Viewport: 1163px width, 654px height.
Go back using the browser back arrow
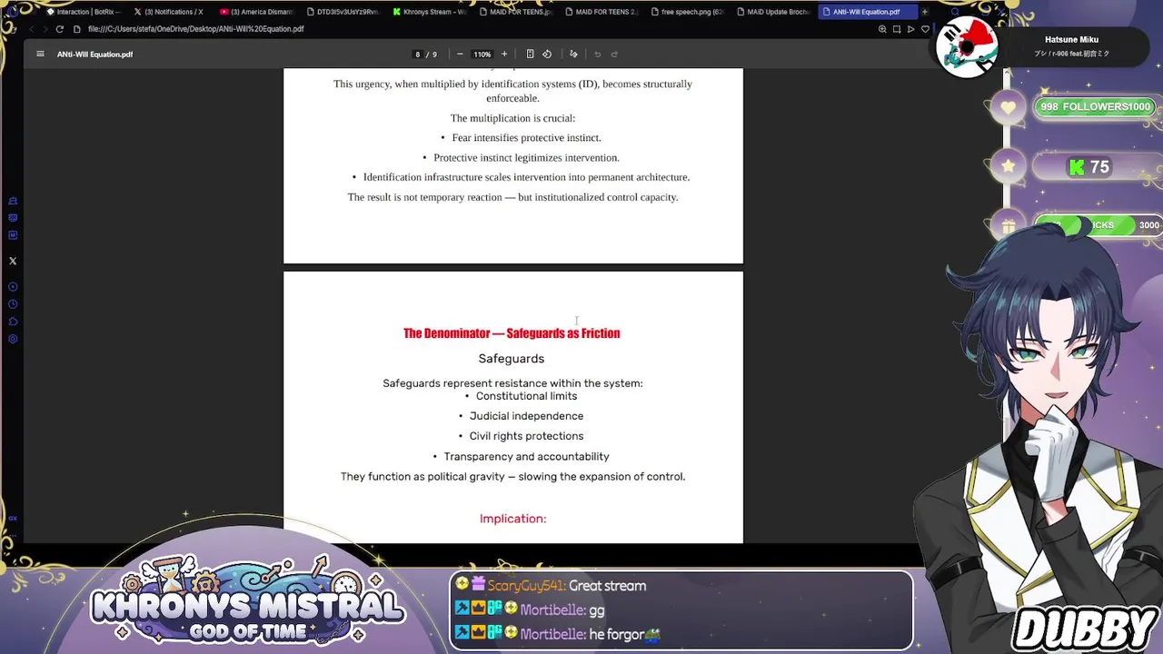pos(31,29)
